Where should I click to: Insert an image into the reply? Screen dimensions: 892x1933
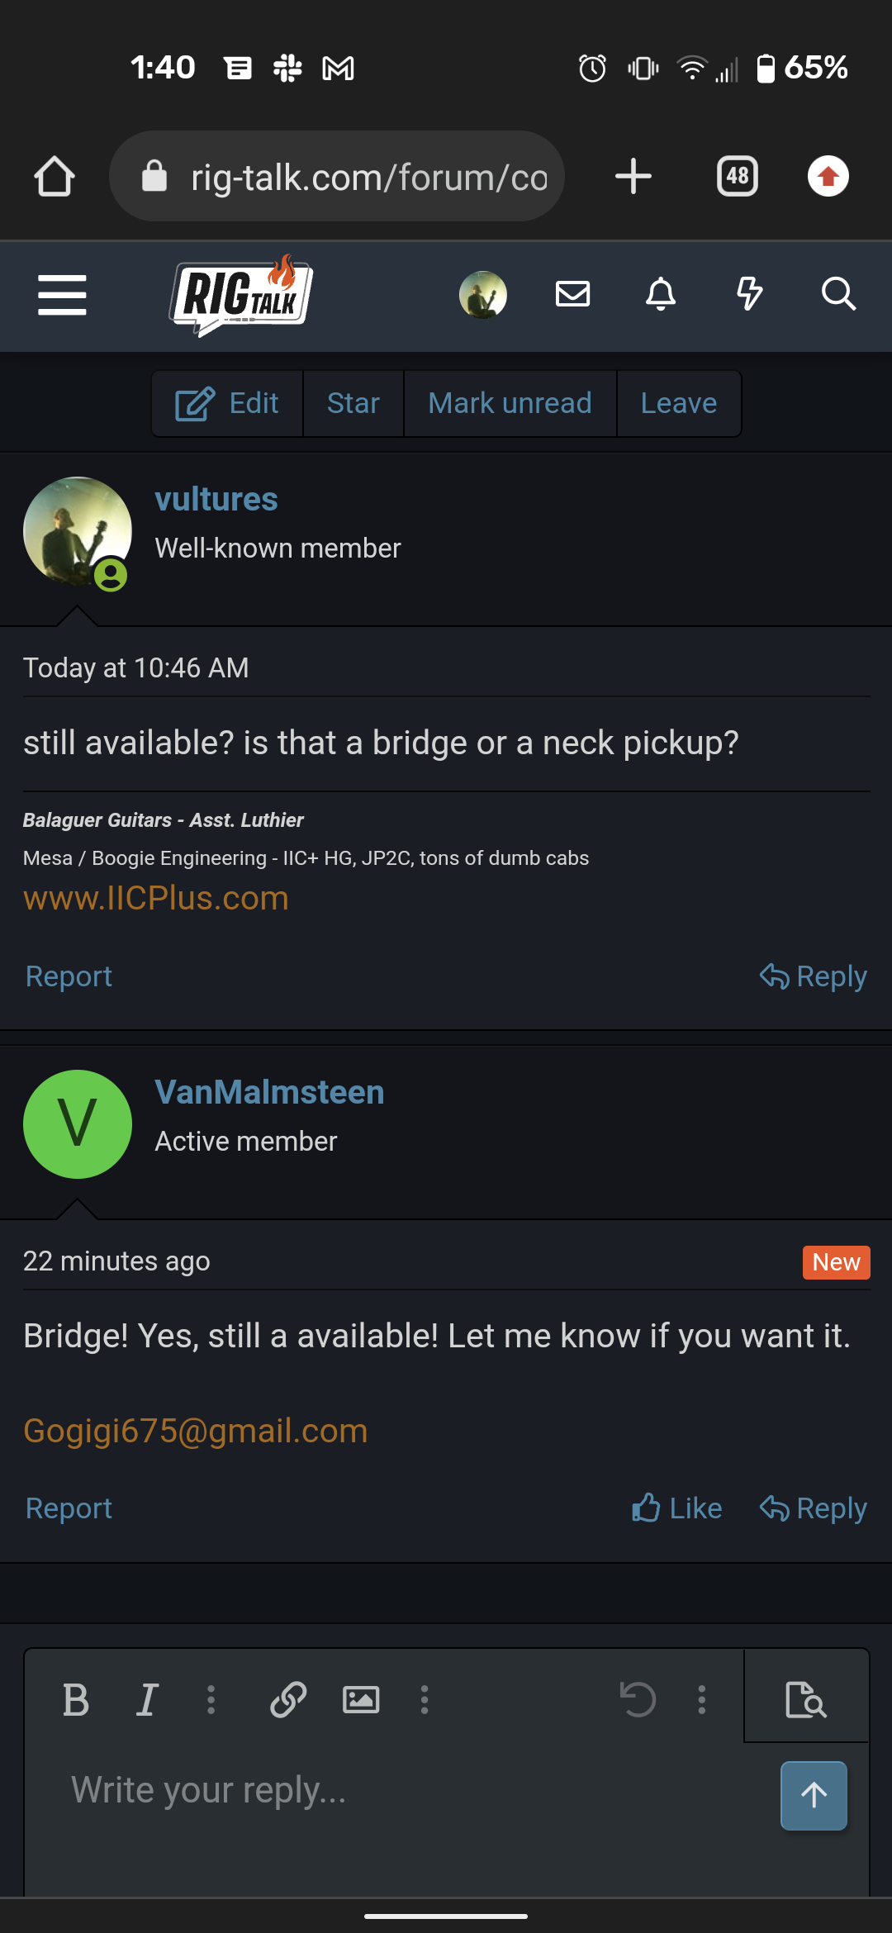(x=361, y=1700)
